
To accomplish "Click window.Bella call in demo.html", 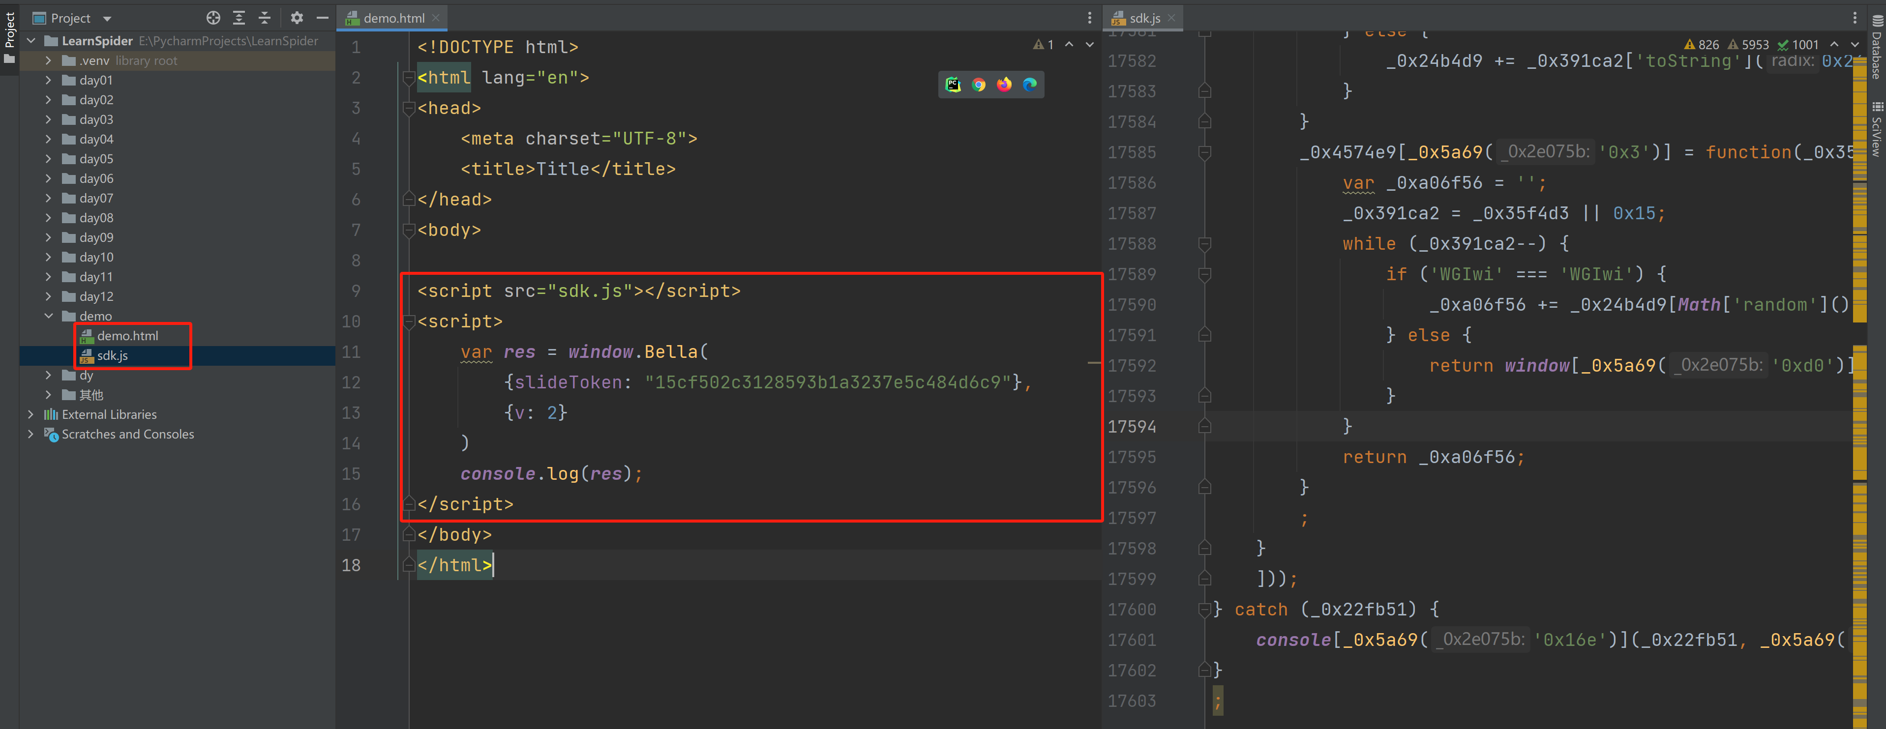I will [638, 352].
